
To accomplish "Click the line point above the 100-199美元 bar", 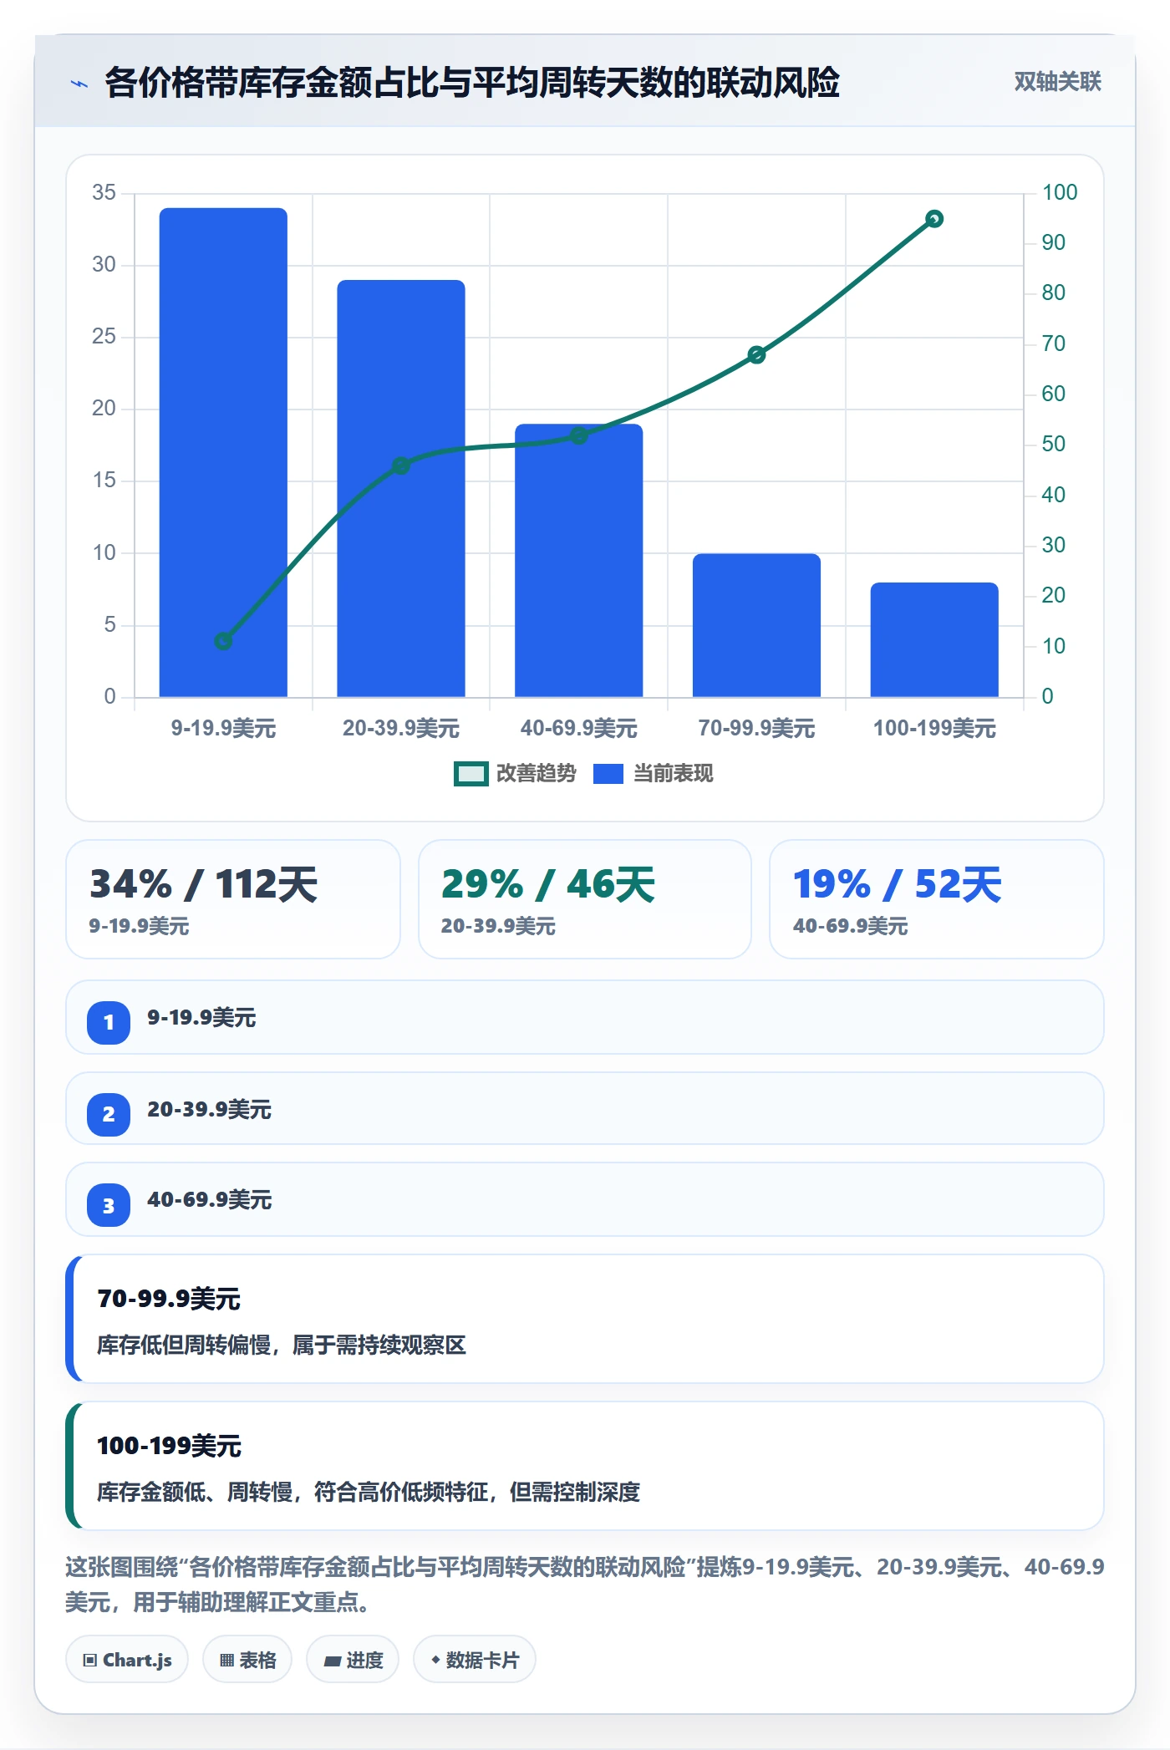I will (934, 219).
